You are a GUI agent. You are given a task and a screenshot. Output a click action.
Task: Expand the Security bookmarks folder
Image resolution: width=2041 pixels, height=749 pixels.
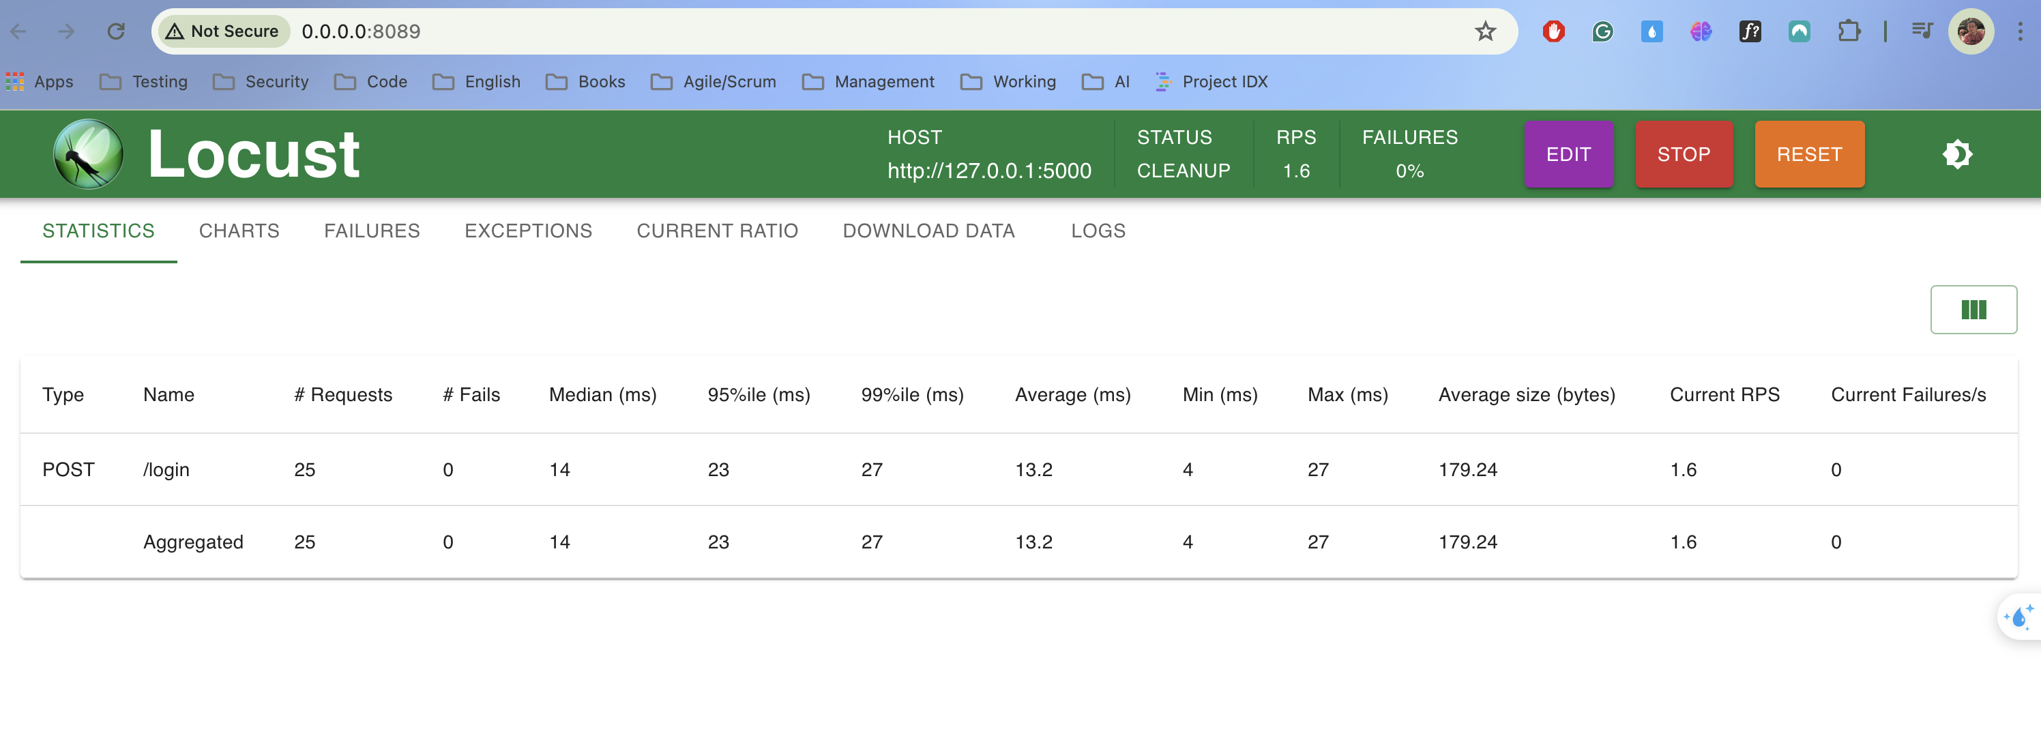(261, 82)
